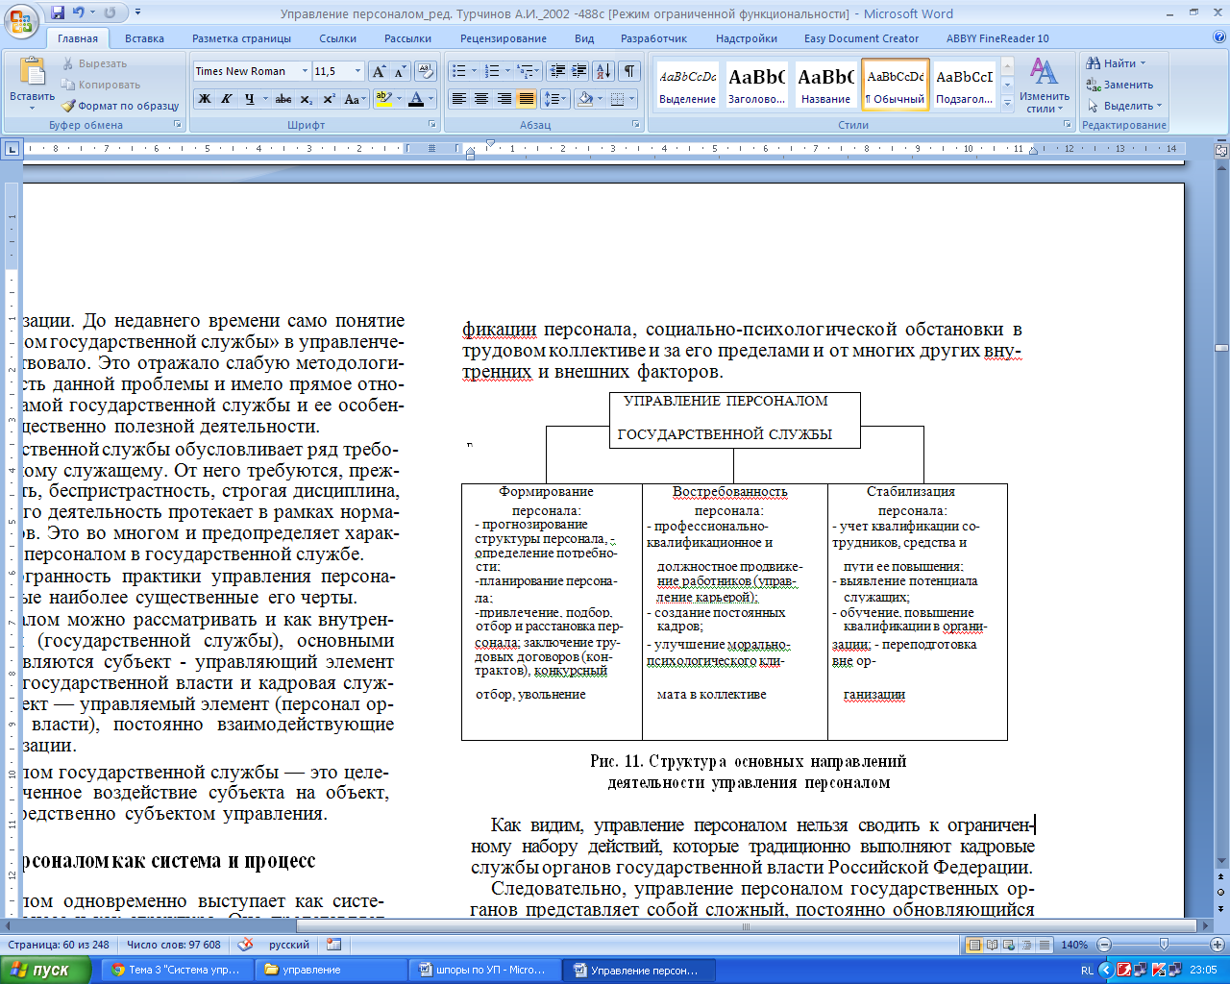Click Format Painter (Формат по образцу)
Image resolution: width=1230 pixels, height=984 pixels.
coord(120,106)
